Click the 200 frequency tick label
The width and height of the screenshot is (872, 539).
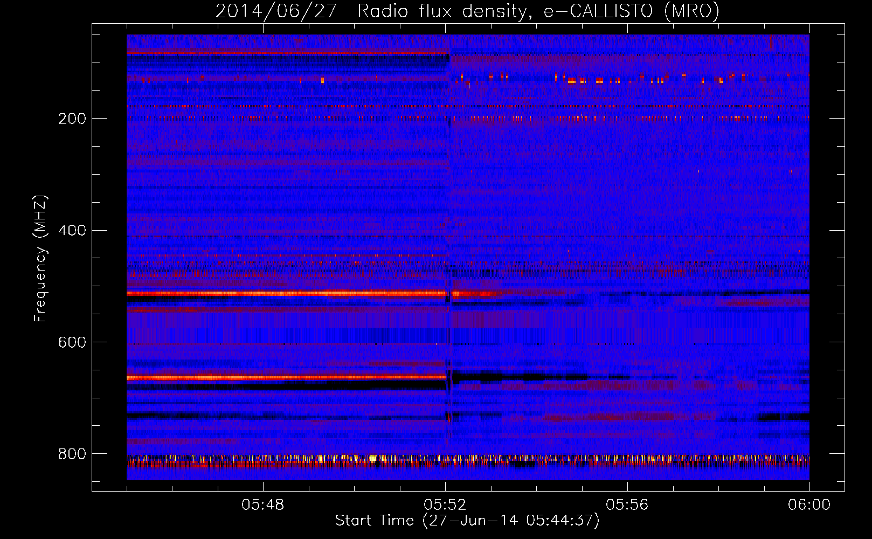point(72,119)
